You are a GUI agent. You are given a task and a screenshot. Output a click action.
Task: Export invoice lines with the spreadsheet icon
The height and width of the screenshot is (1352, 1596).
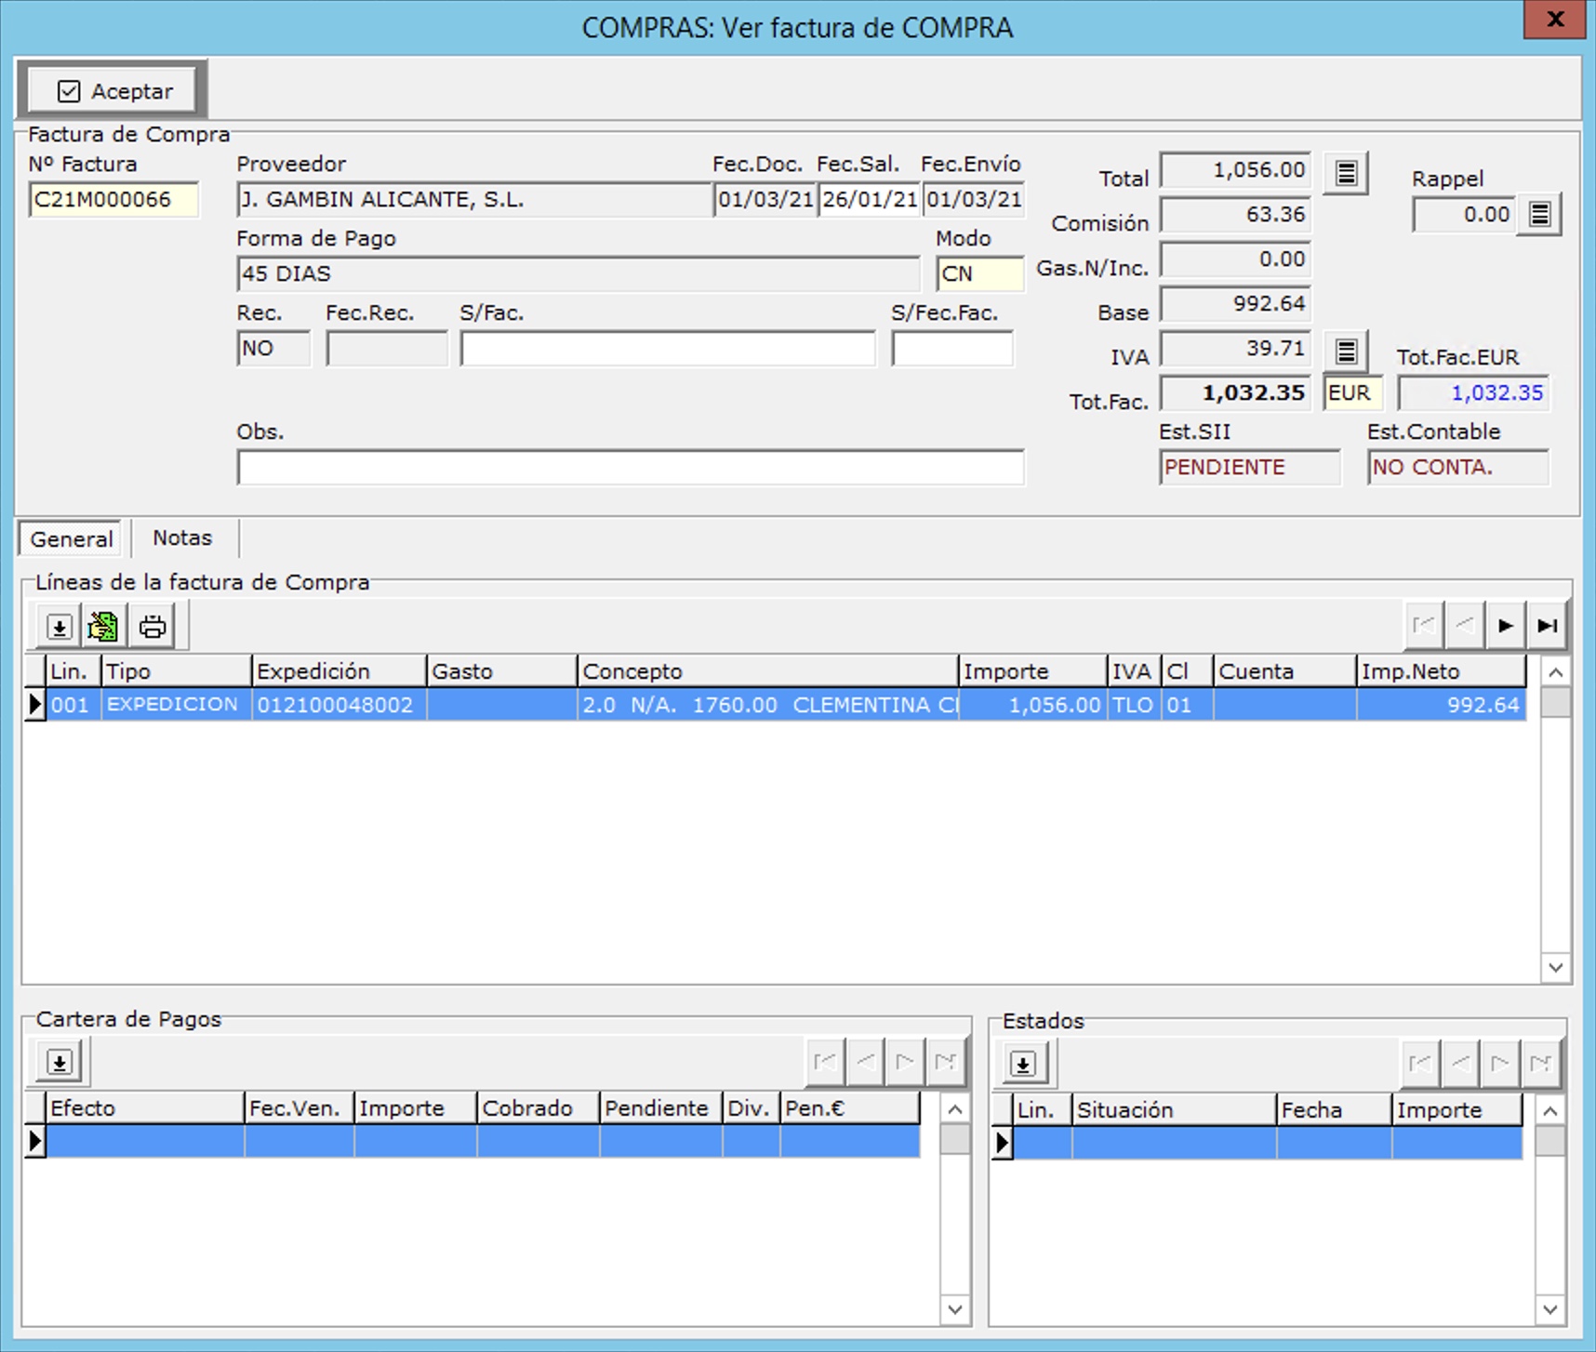pyautogui.click(x=103, y=627)
